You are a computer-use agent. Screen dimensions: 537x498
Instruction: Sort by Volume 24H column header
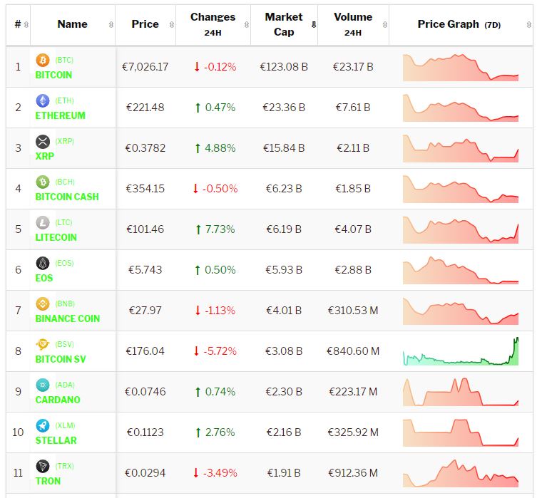[352, 24]
